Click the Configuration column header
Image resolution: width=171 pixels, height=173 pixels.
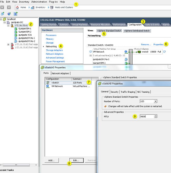[58, 79]
